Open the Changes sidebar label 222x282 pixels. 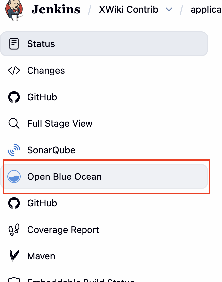coord(46,70)
